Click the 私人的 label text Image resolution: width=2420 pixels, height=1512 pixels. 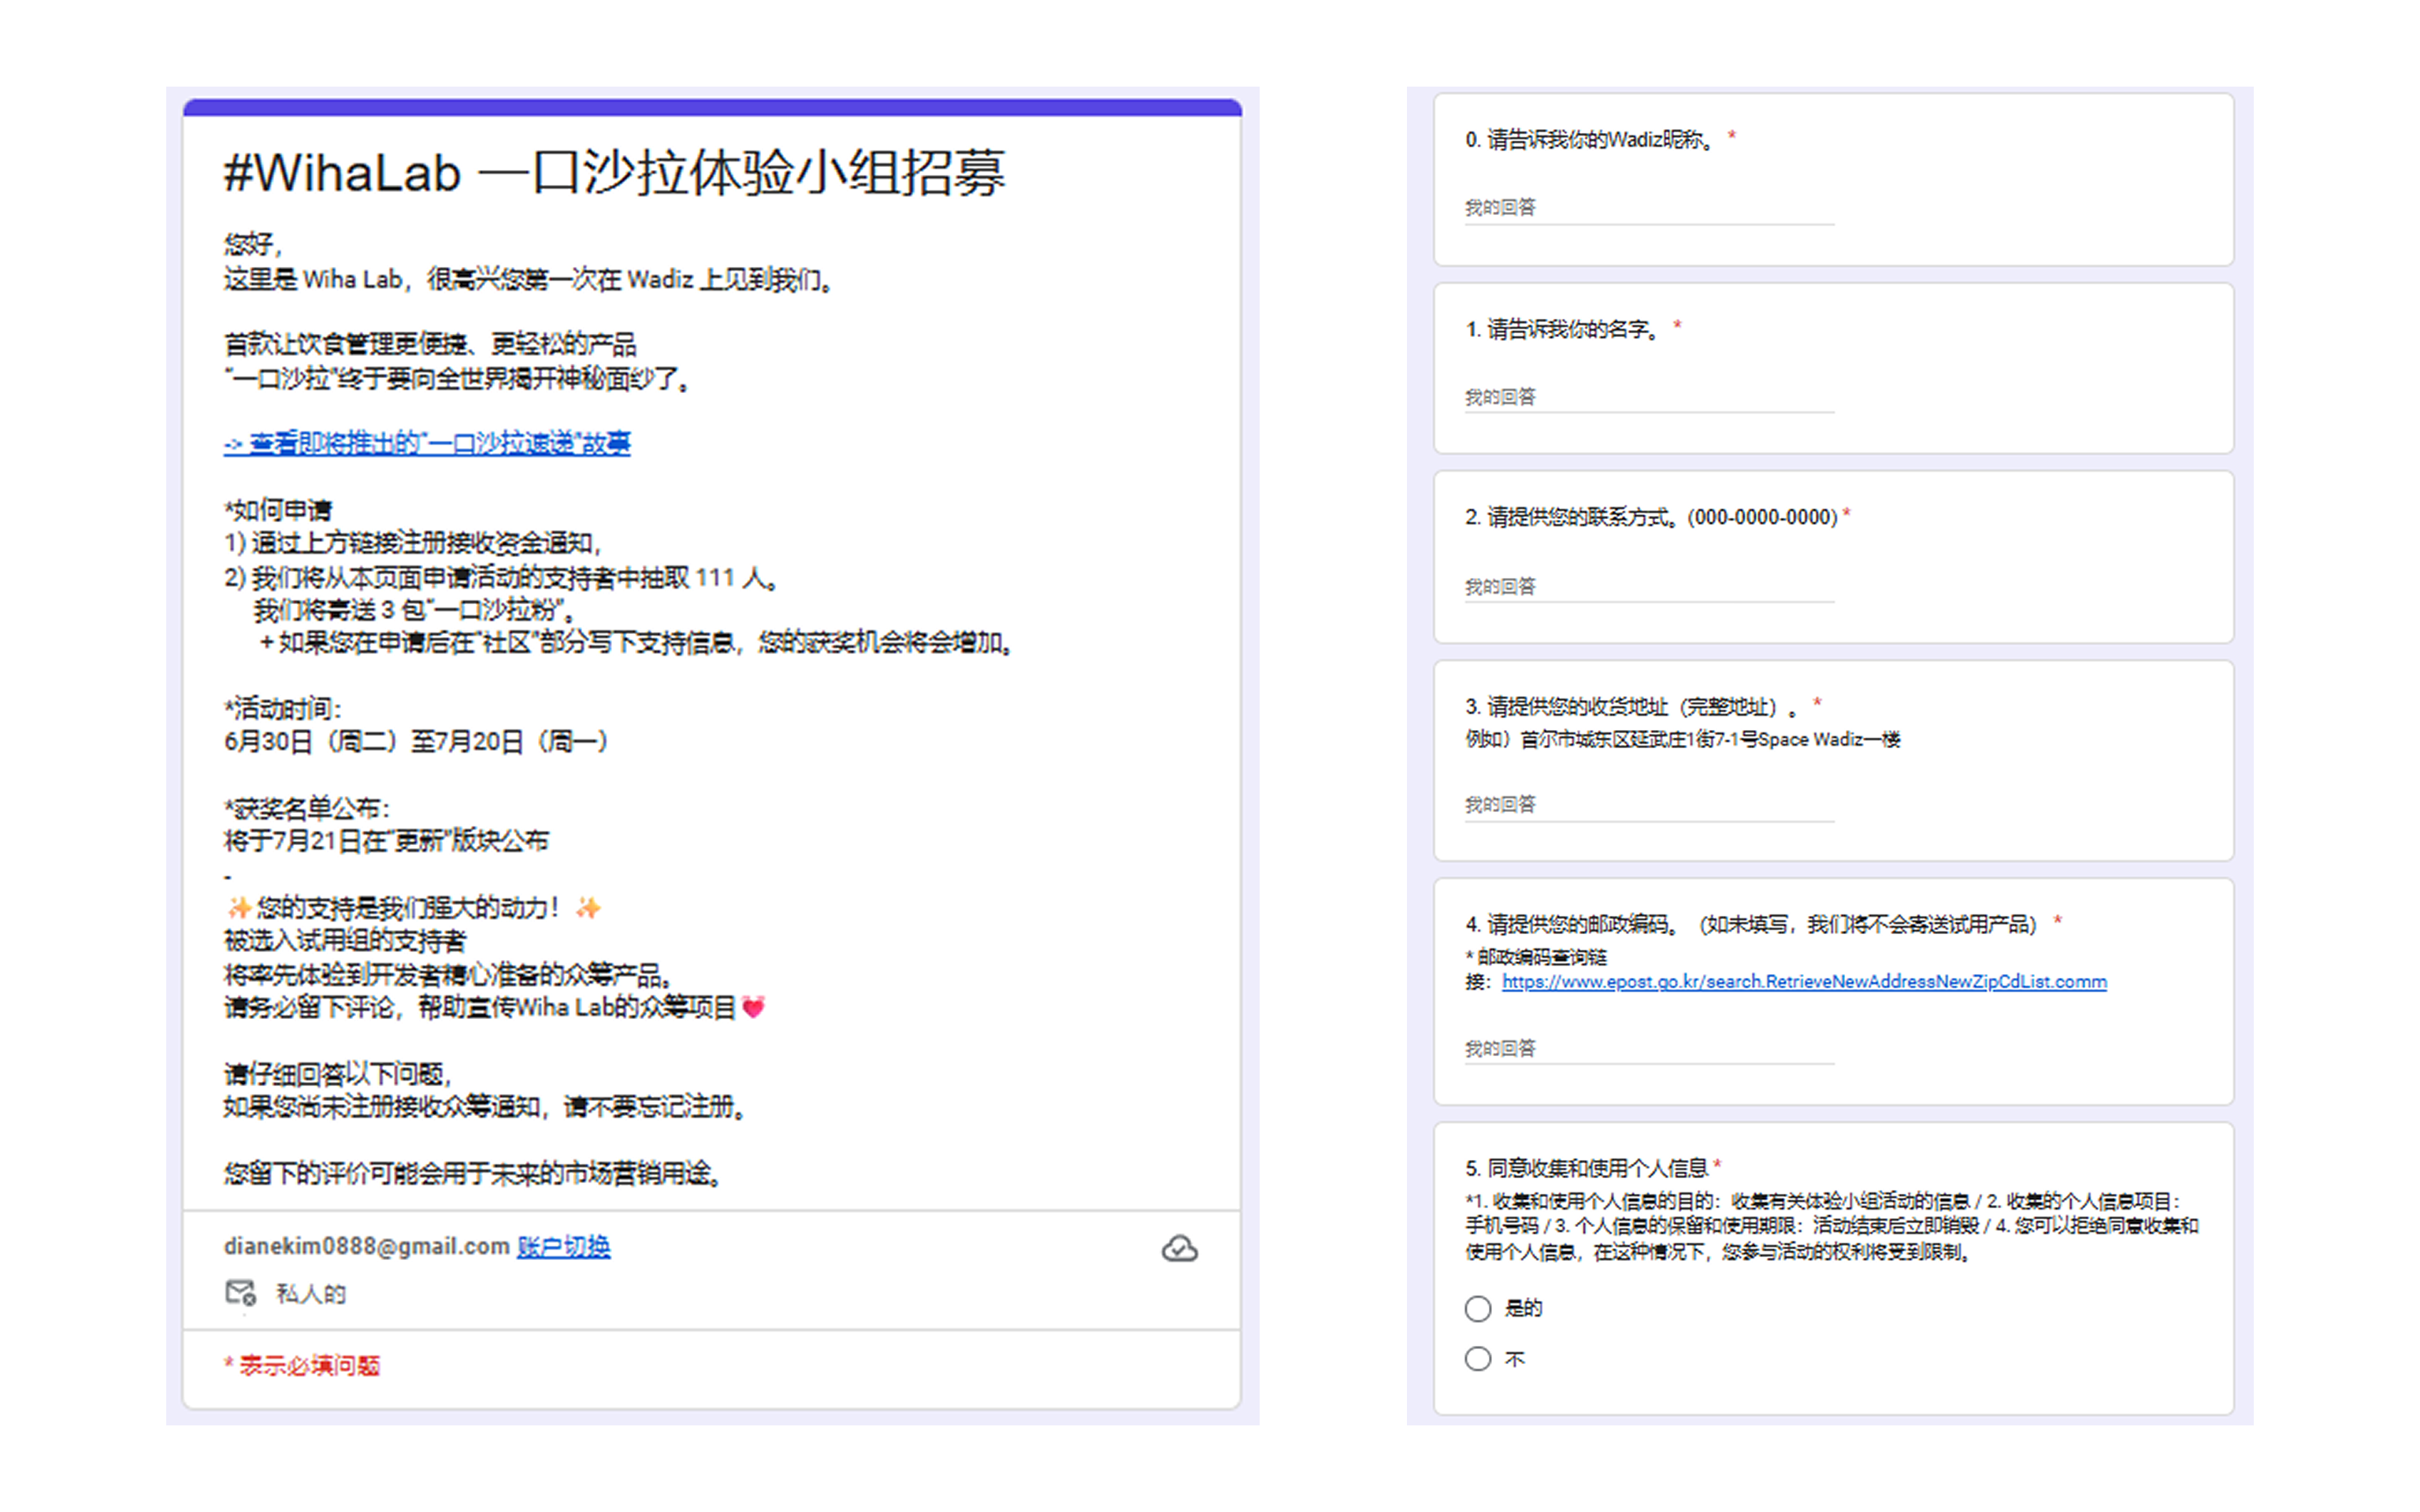311,1294
